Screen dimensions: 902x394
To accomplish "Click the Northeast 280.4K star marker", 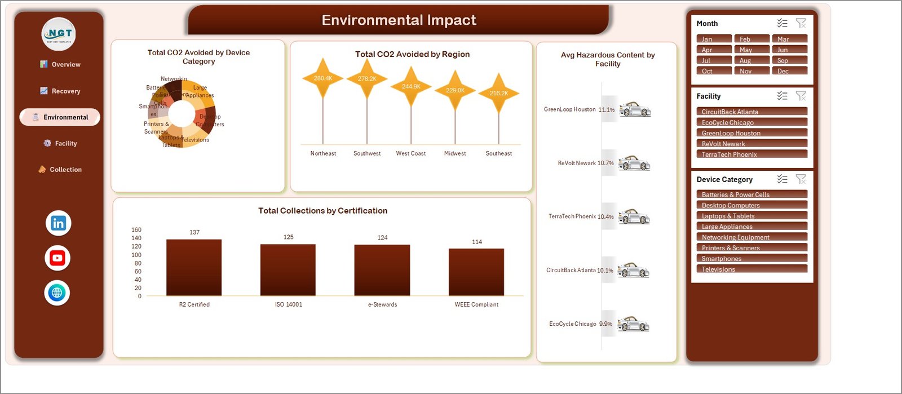I will pyautogui.click(x=323, y=78).
